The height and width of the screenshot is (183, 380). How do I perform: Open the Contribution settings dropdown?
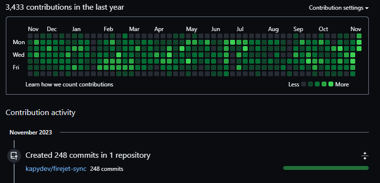(339, 8)
